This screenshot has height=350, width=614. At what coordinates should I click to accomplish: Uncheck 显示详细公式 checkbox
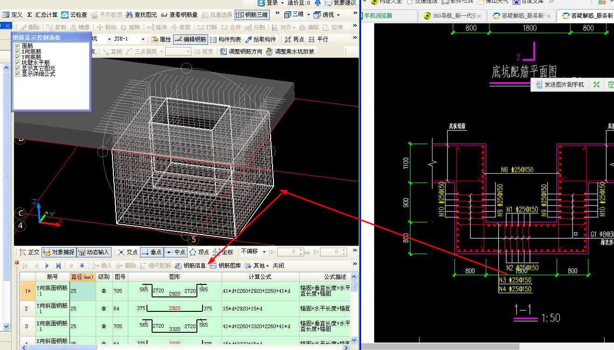(x=17, y=74)
